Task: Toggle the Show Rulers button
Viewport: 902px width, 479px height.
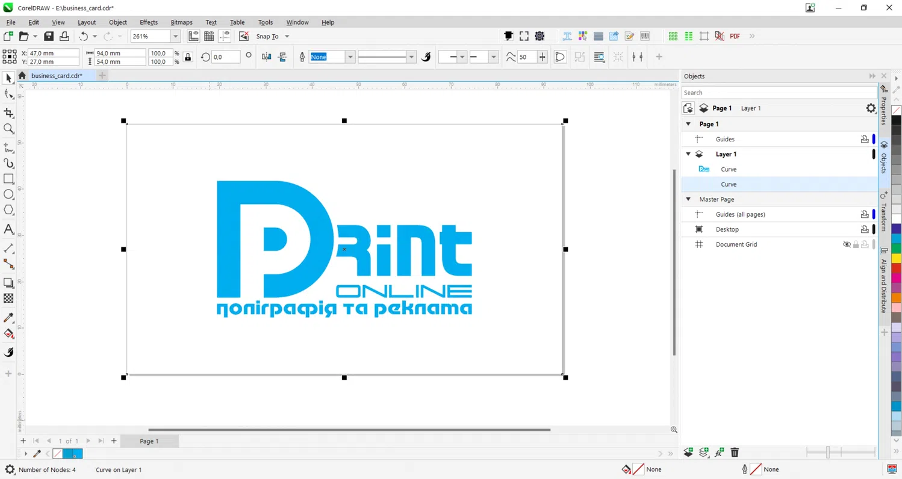Action: point(194,36)
